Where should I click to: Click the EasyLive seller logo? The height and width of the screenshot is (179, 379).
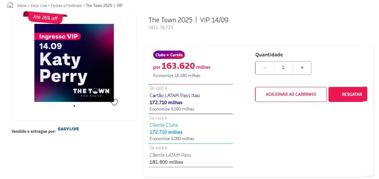pos(68,129)
